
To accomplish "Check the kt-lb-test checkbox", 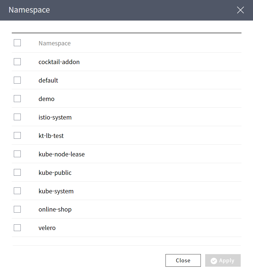I will (x=17, y=136).
